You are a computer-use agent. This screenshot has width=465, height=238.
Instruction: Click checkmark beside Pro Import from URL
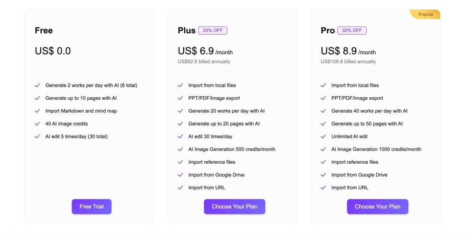[x=323, y=188]
